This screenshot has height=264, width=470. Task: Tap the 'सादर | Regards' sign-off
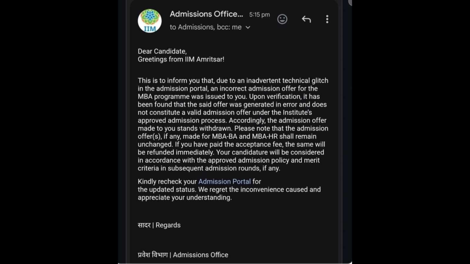pos(159,225)
